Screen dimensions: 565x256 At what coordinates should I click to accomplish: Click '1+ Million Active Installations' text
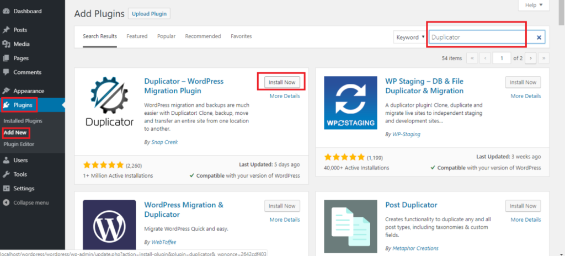pos(118,175)
